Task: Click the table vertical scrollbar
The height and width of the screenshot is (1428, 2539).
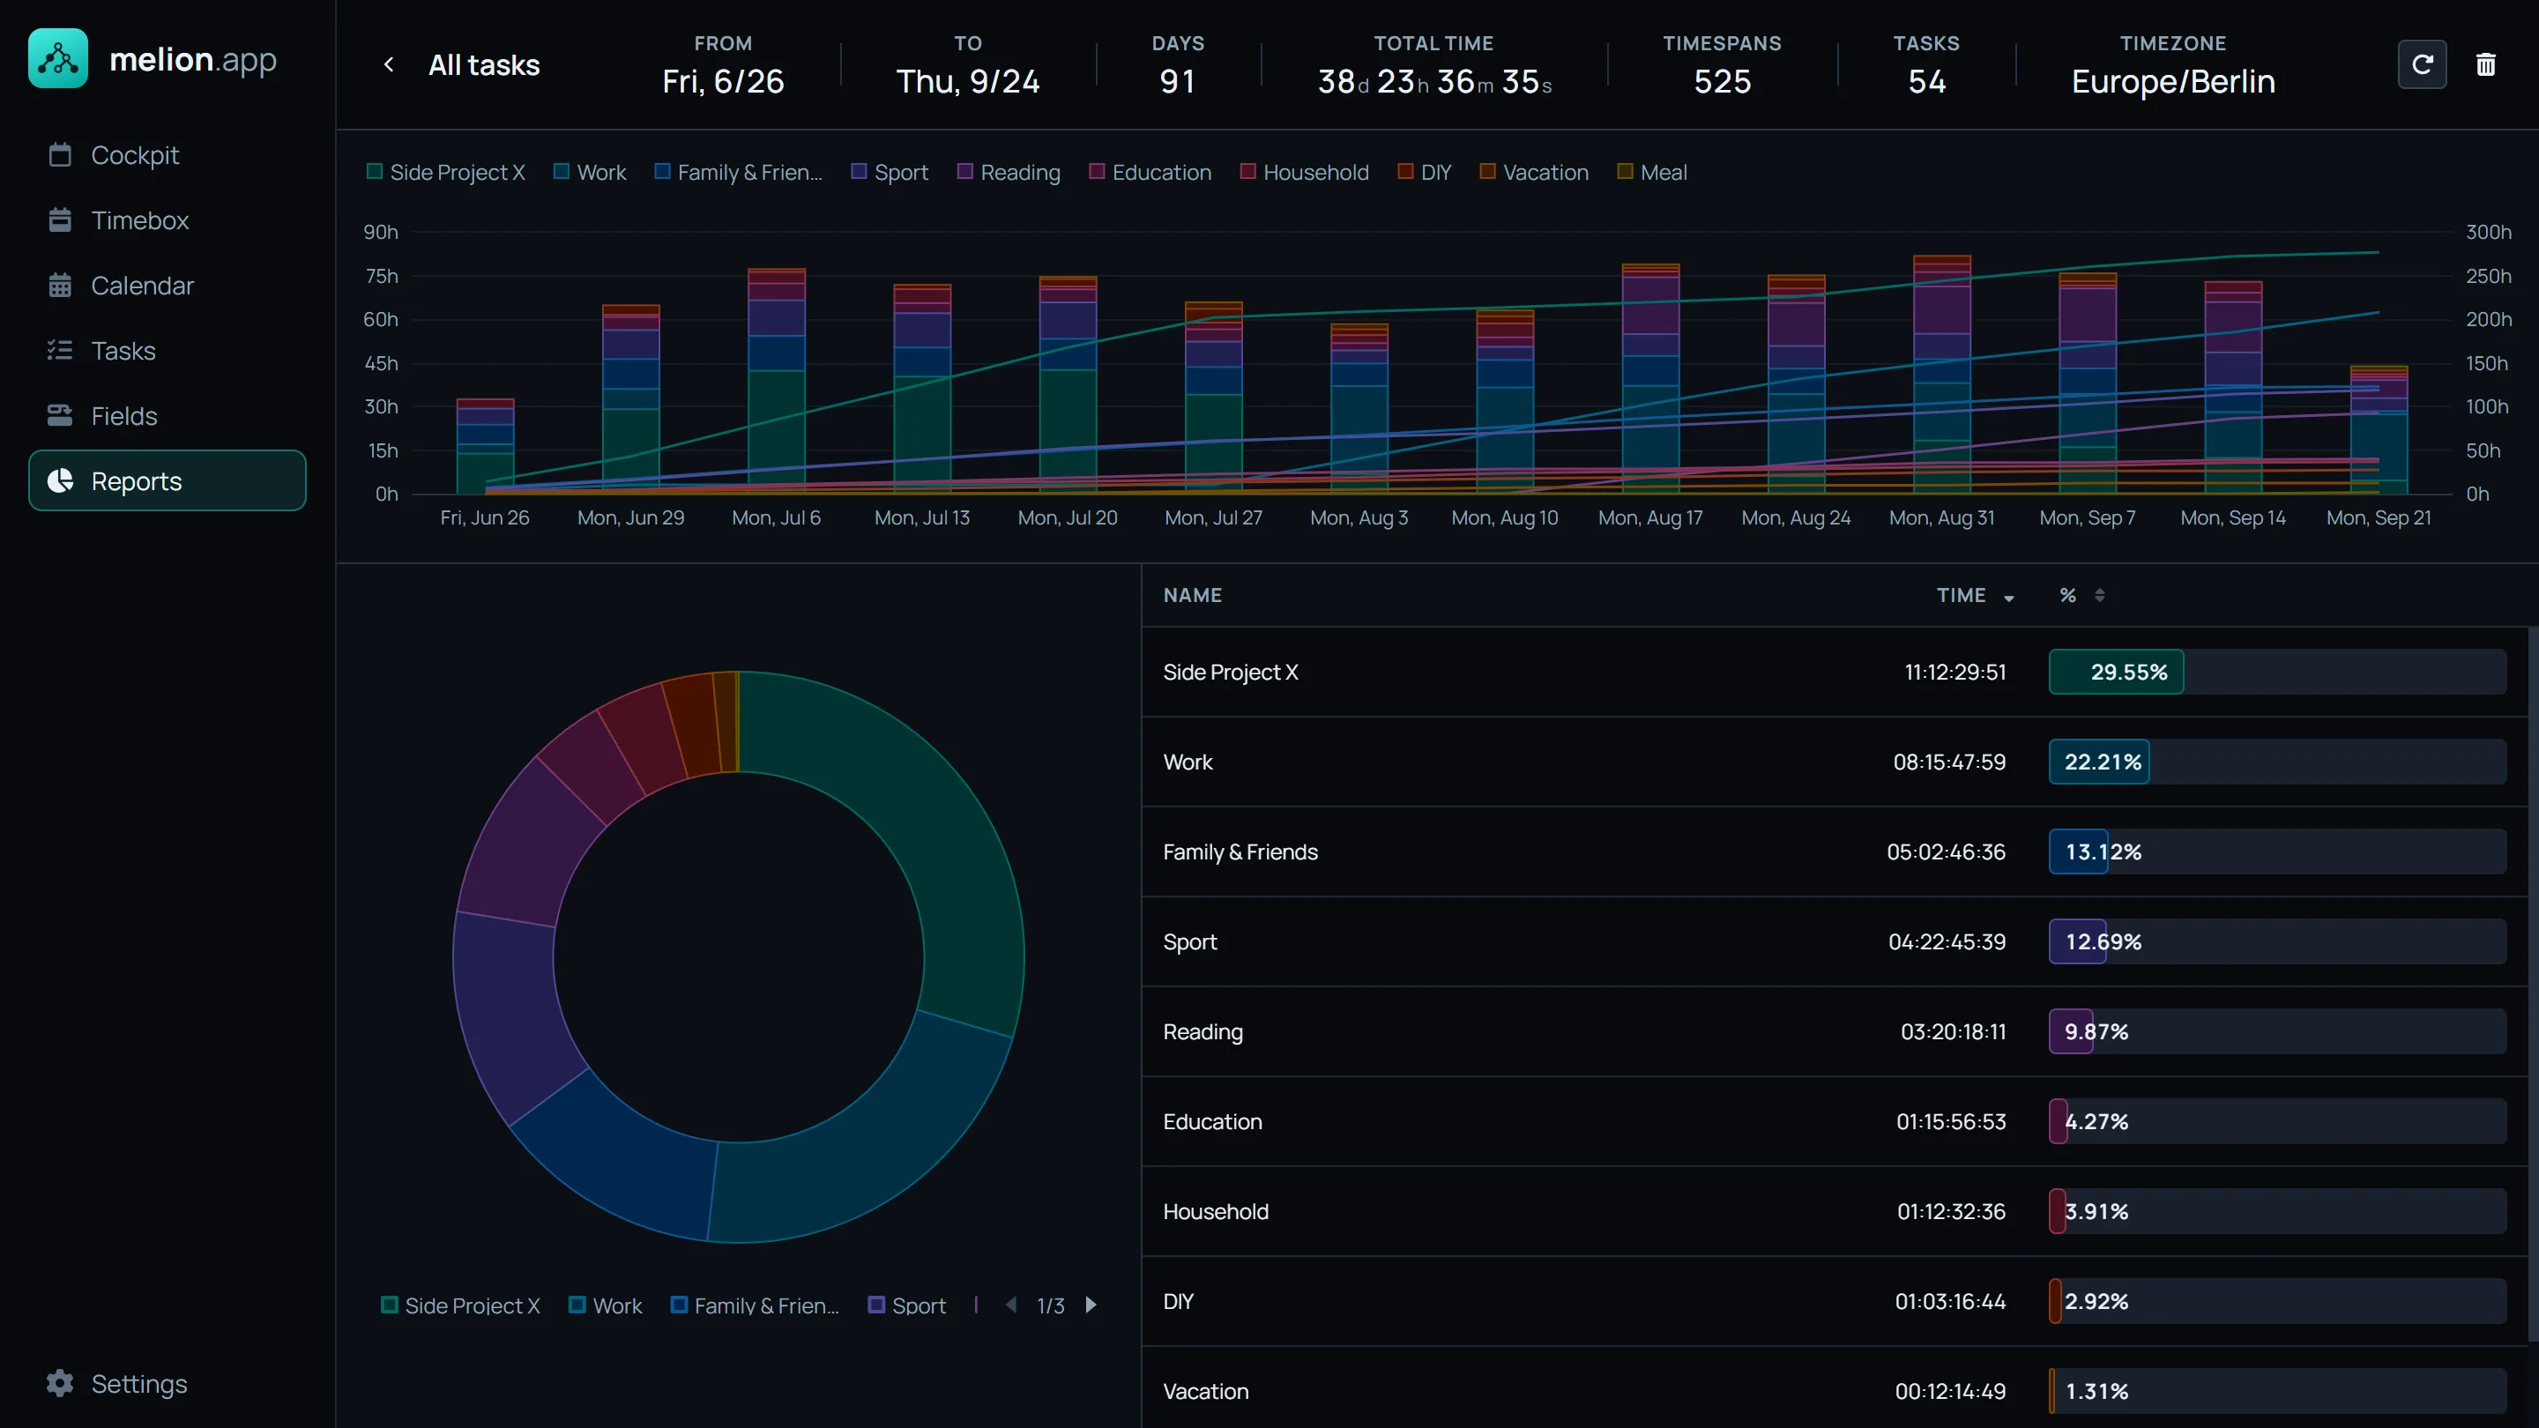Action: (2532, 985)
